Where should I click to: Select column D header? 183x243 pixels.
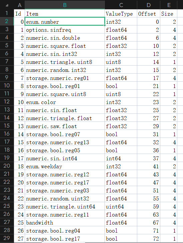click(x=149, y=5)
